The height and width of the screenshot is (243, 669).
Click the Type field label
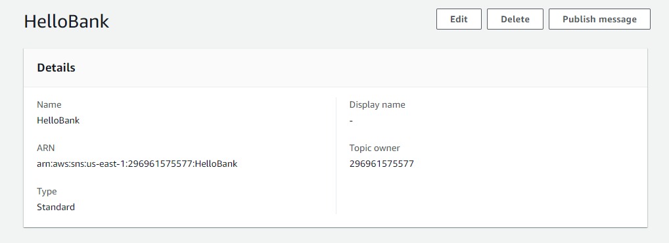pyautogui.click(x=47, y=191)
